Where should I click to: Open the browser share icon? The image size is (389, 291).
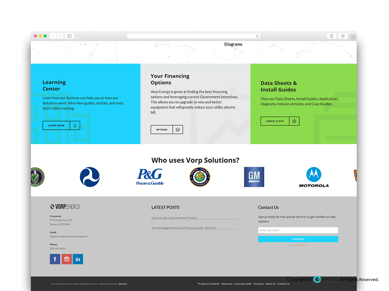coord(331,36)
